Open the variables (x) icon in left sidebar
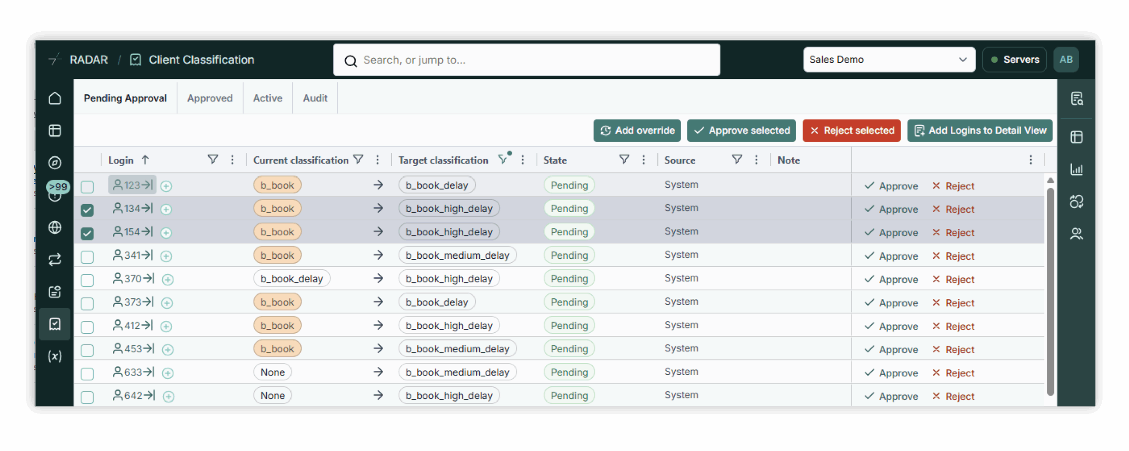This screenshot has height=451, width=1129. [x=55, y=356]
